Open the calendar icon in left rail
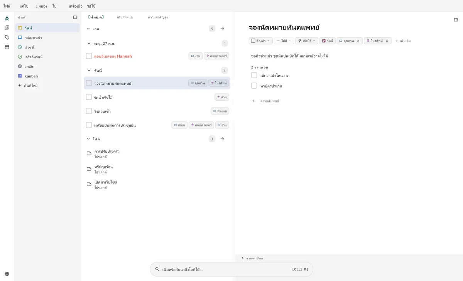 [x=7, y=47]
